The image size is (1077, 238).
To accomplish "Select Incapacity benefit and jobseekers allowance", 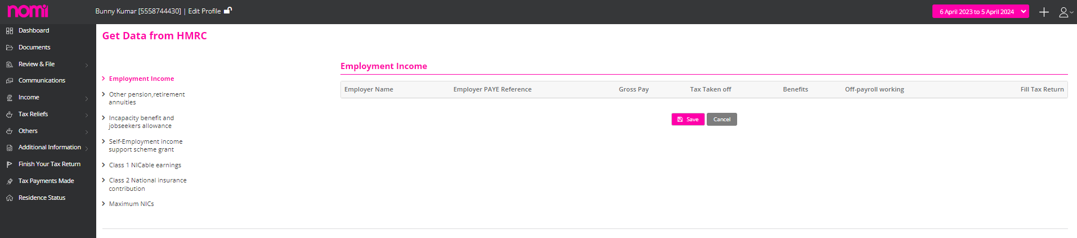I will pyautogui.click(x=141, y=122).
